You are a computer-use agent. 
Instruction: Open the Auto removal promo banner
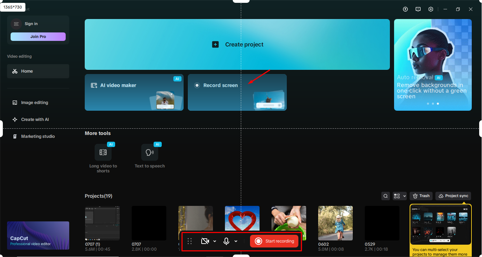coord(433,65)
